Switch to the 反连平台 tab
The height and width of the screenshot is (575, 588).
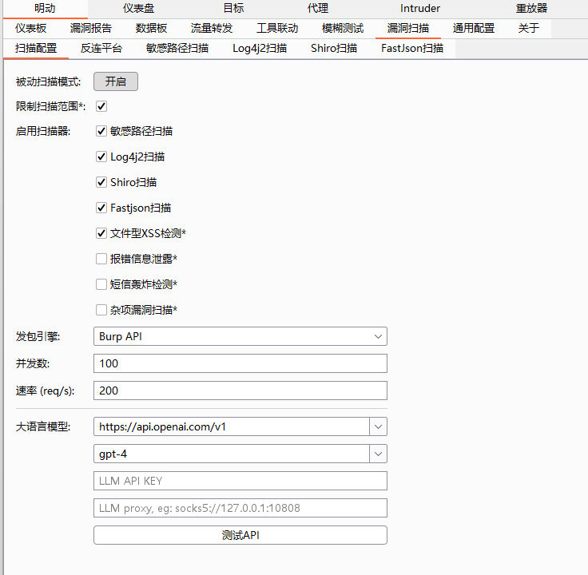click(x=101, y=49)
